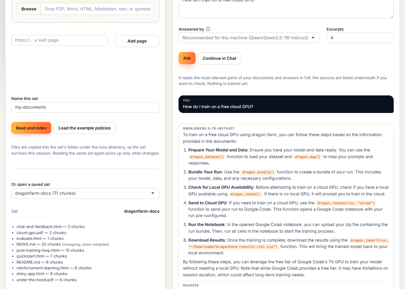Click the Name this set field
Viewport: 405px width, 289px height.
coord(85,107)
